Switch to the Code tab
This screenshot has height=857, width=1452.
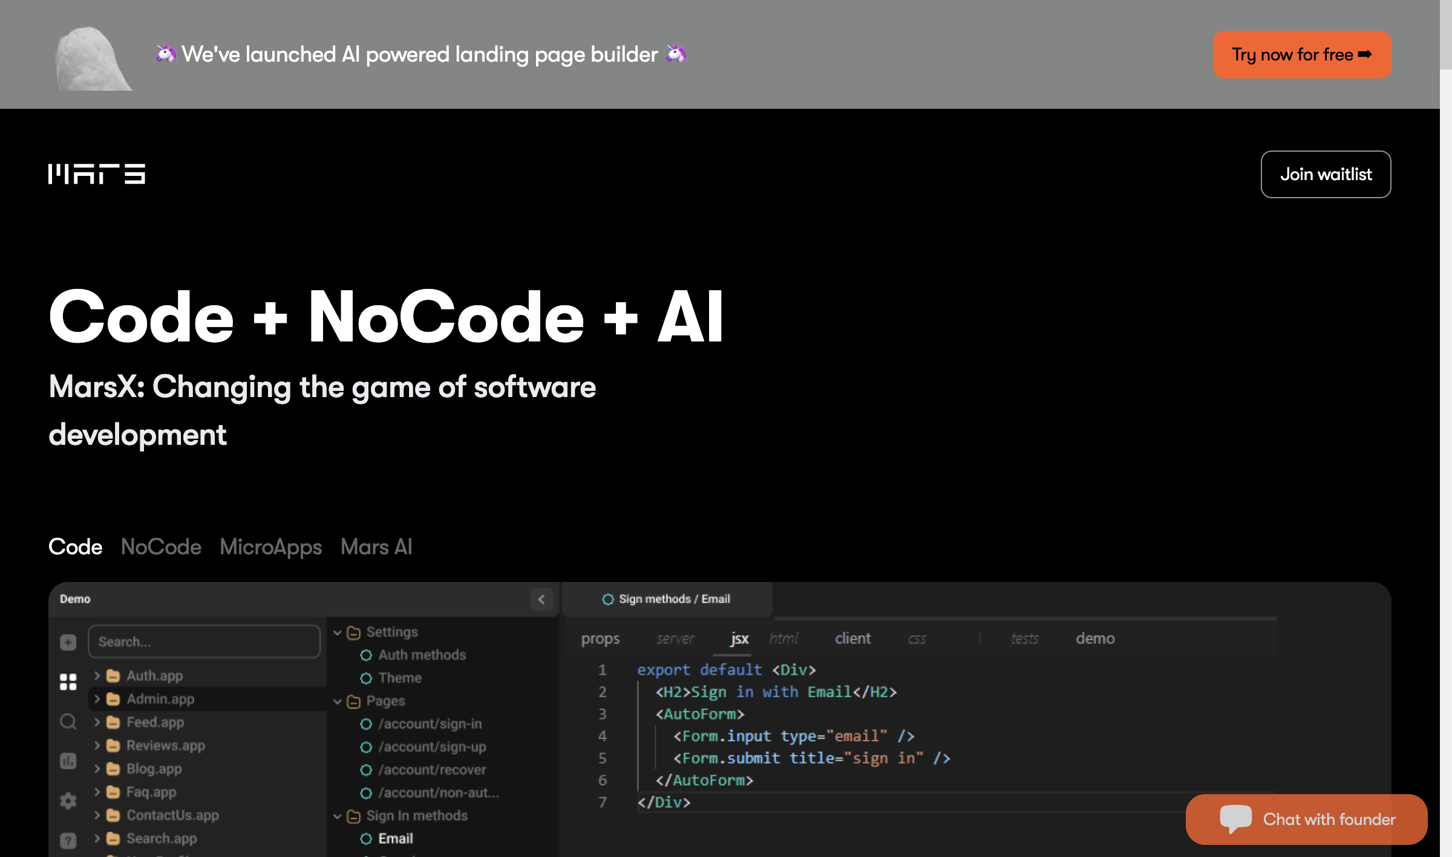coord(76,547)
